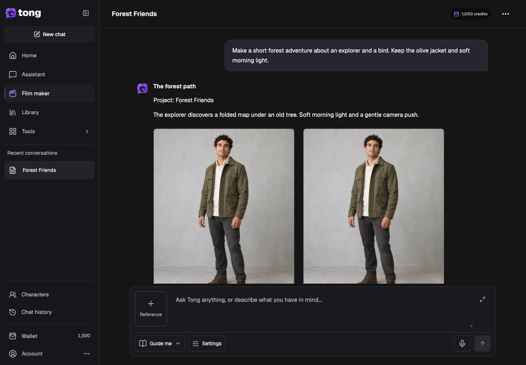This screenshot has width=526, height=365.
Task: Expand the prompt box with the expand icon
Action: pyautogui.click(x=483, y=299)
